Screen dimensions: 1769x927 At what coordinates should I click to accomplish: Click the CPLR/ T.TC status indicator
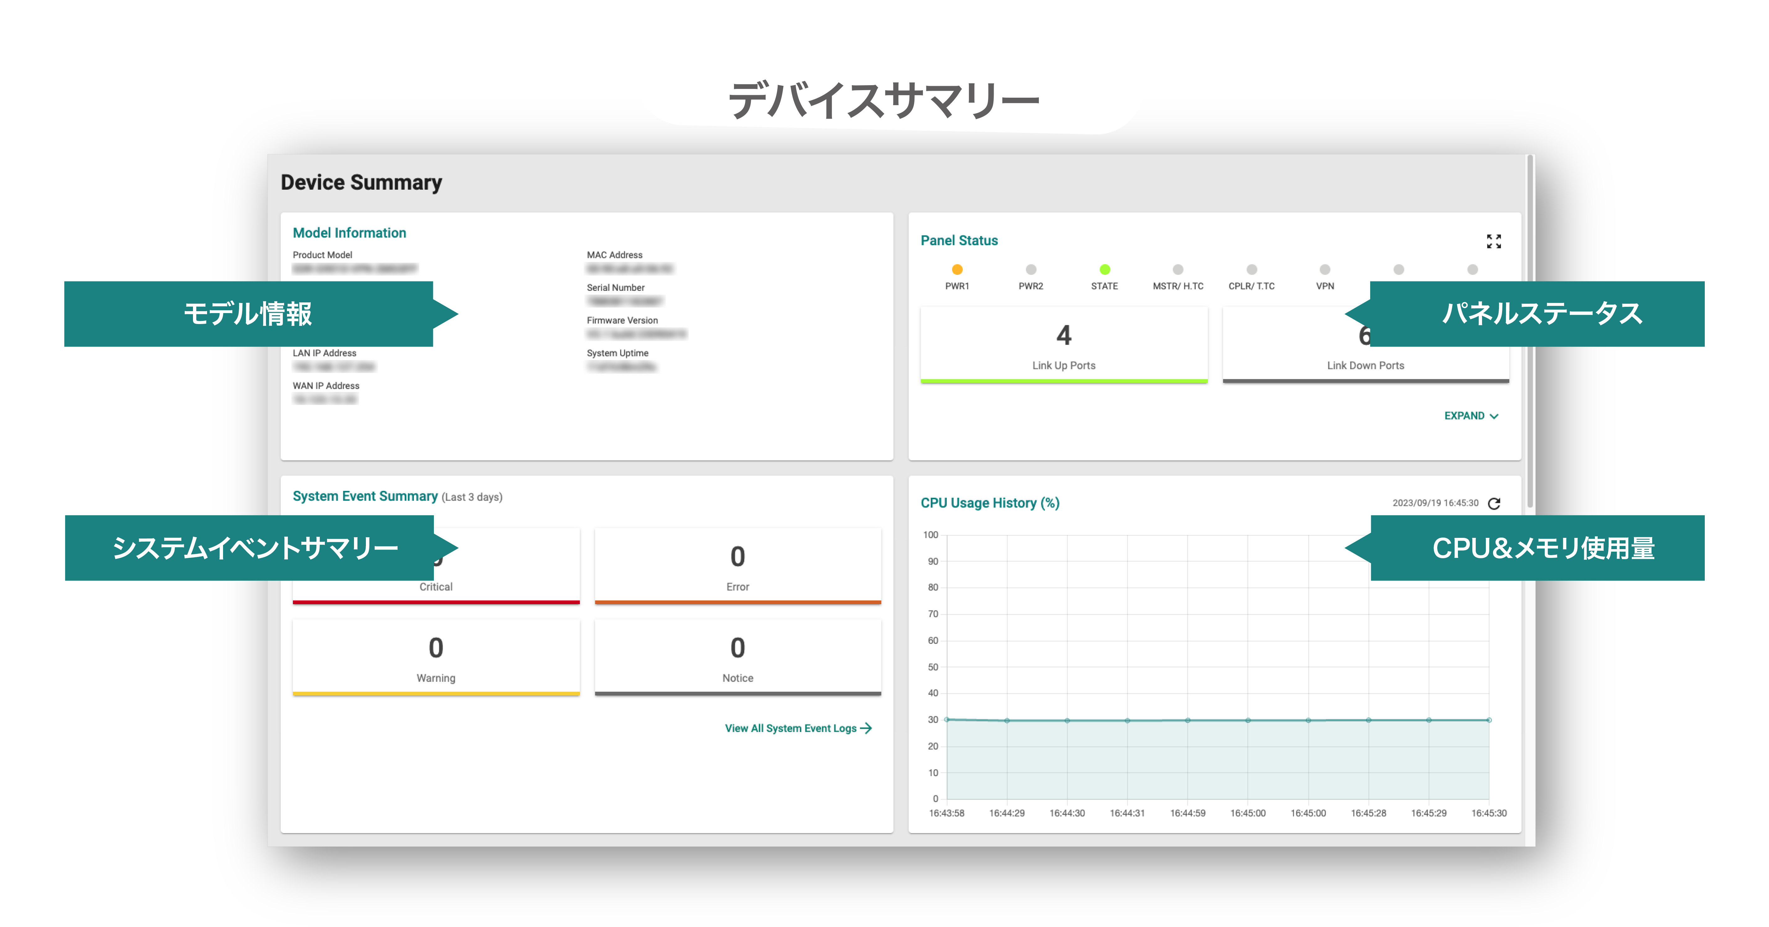click(1251, 270)
